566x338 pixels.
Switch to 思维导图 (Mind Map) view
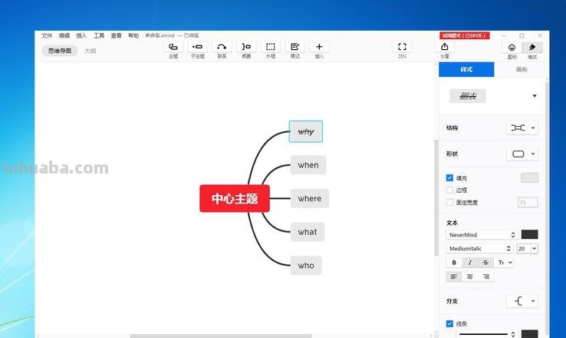(x=60, y=51)
